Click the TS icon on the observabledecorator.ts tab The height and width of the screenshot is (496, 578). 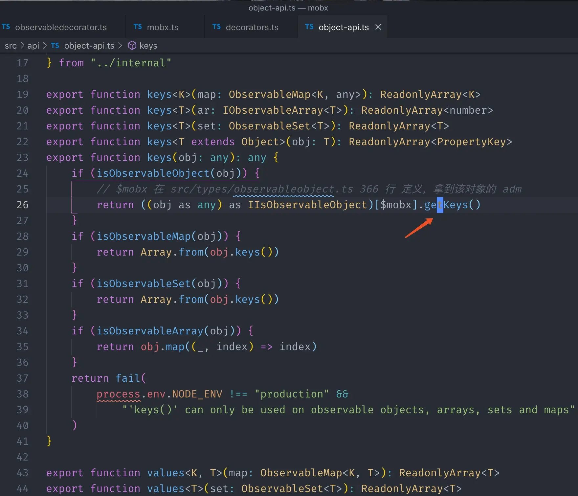pos(6,27)
